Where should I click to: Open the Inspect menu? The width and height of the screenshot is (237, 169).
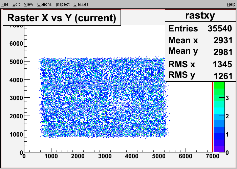(x=63, y=4)
